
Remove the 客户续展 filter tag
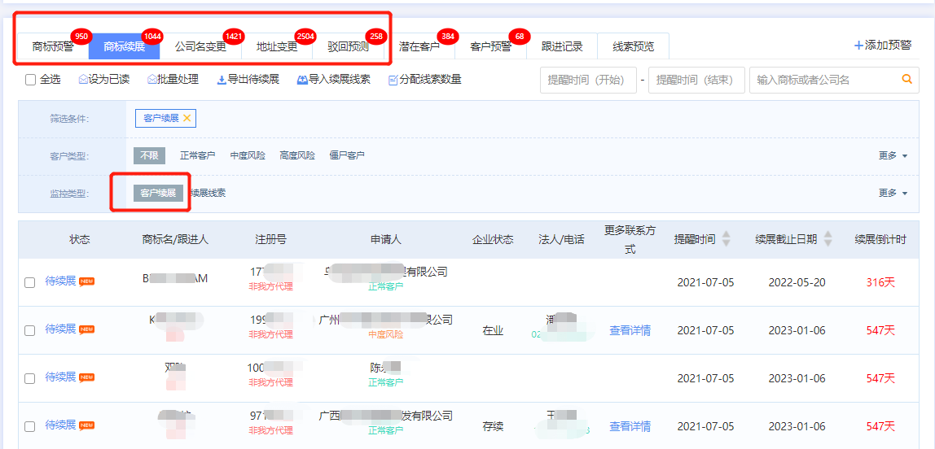187,119
